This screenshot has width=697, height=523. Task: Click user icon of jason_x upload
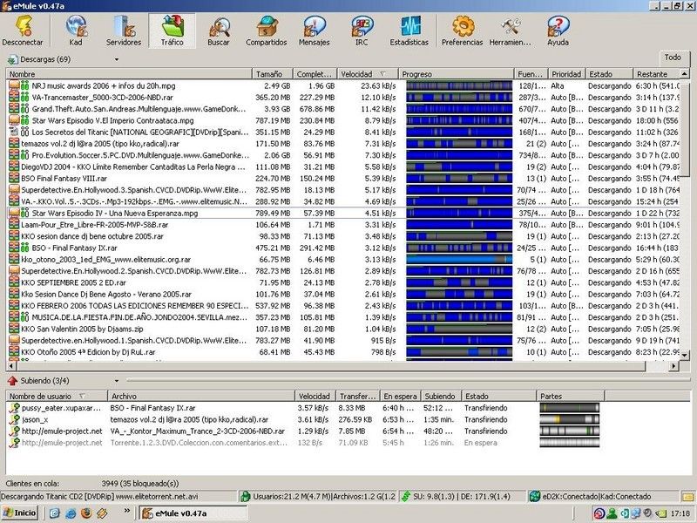[14, 419]
